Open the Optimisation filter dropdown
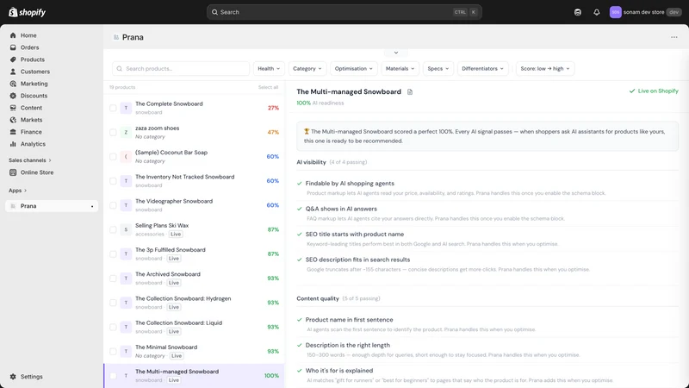 tap(354, 69)
